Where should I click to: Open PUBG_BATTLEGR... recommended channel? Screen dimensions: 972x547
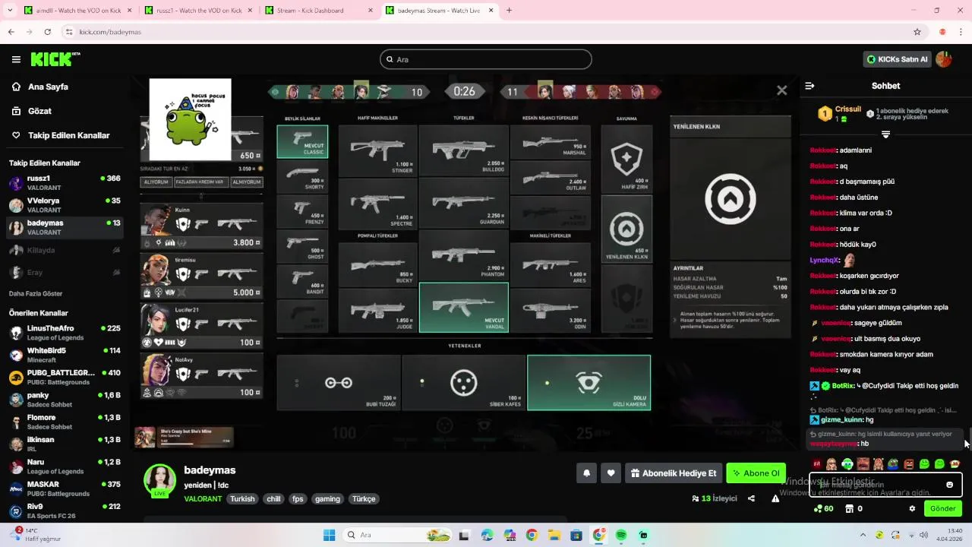click(65, 378)
